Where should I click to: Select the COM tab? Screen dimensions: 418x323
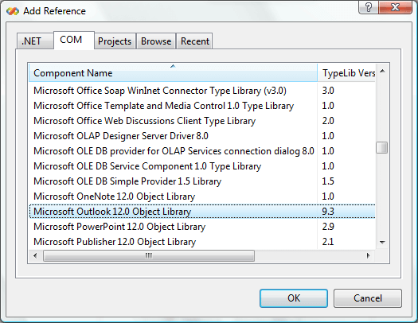(x=74, y=41)
